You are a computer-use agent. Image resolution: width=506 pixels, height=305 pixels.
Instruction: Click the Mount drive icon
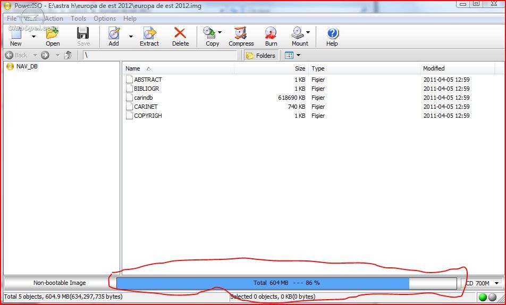point(297,33)
